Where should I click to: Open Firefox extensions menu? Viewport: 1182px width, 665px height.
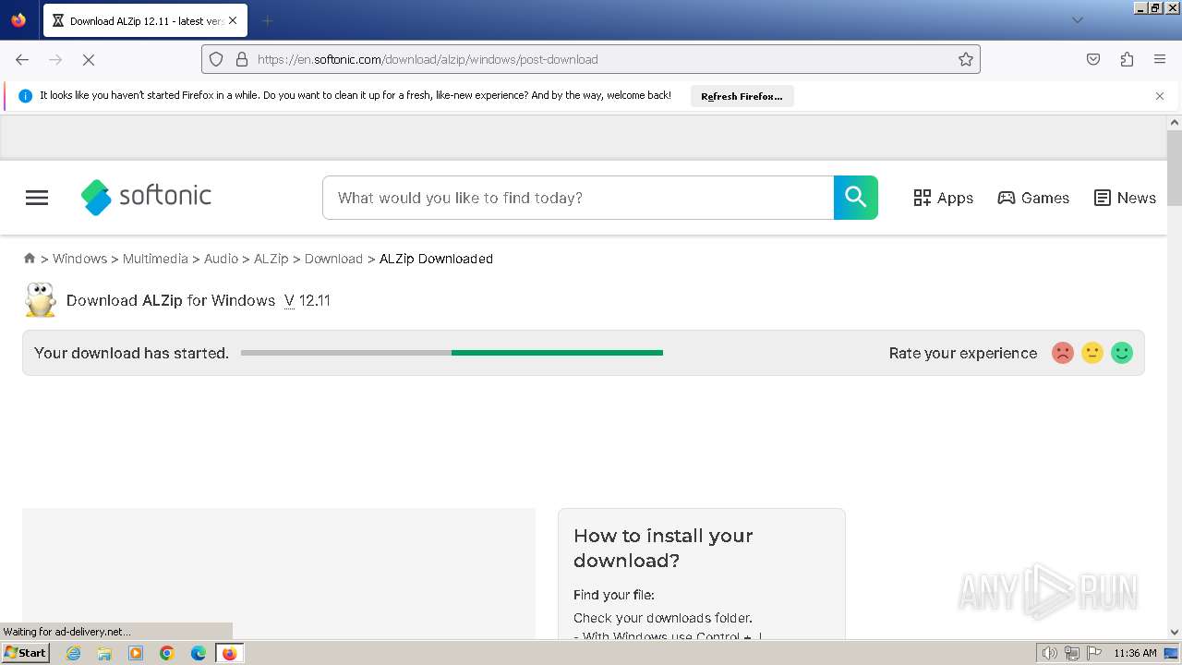(1127, 59)
